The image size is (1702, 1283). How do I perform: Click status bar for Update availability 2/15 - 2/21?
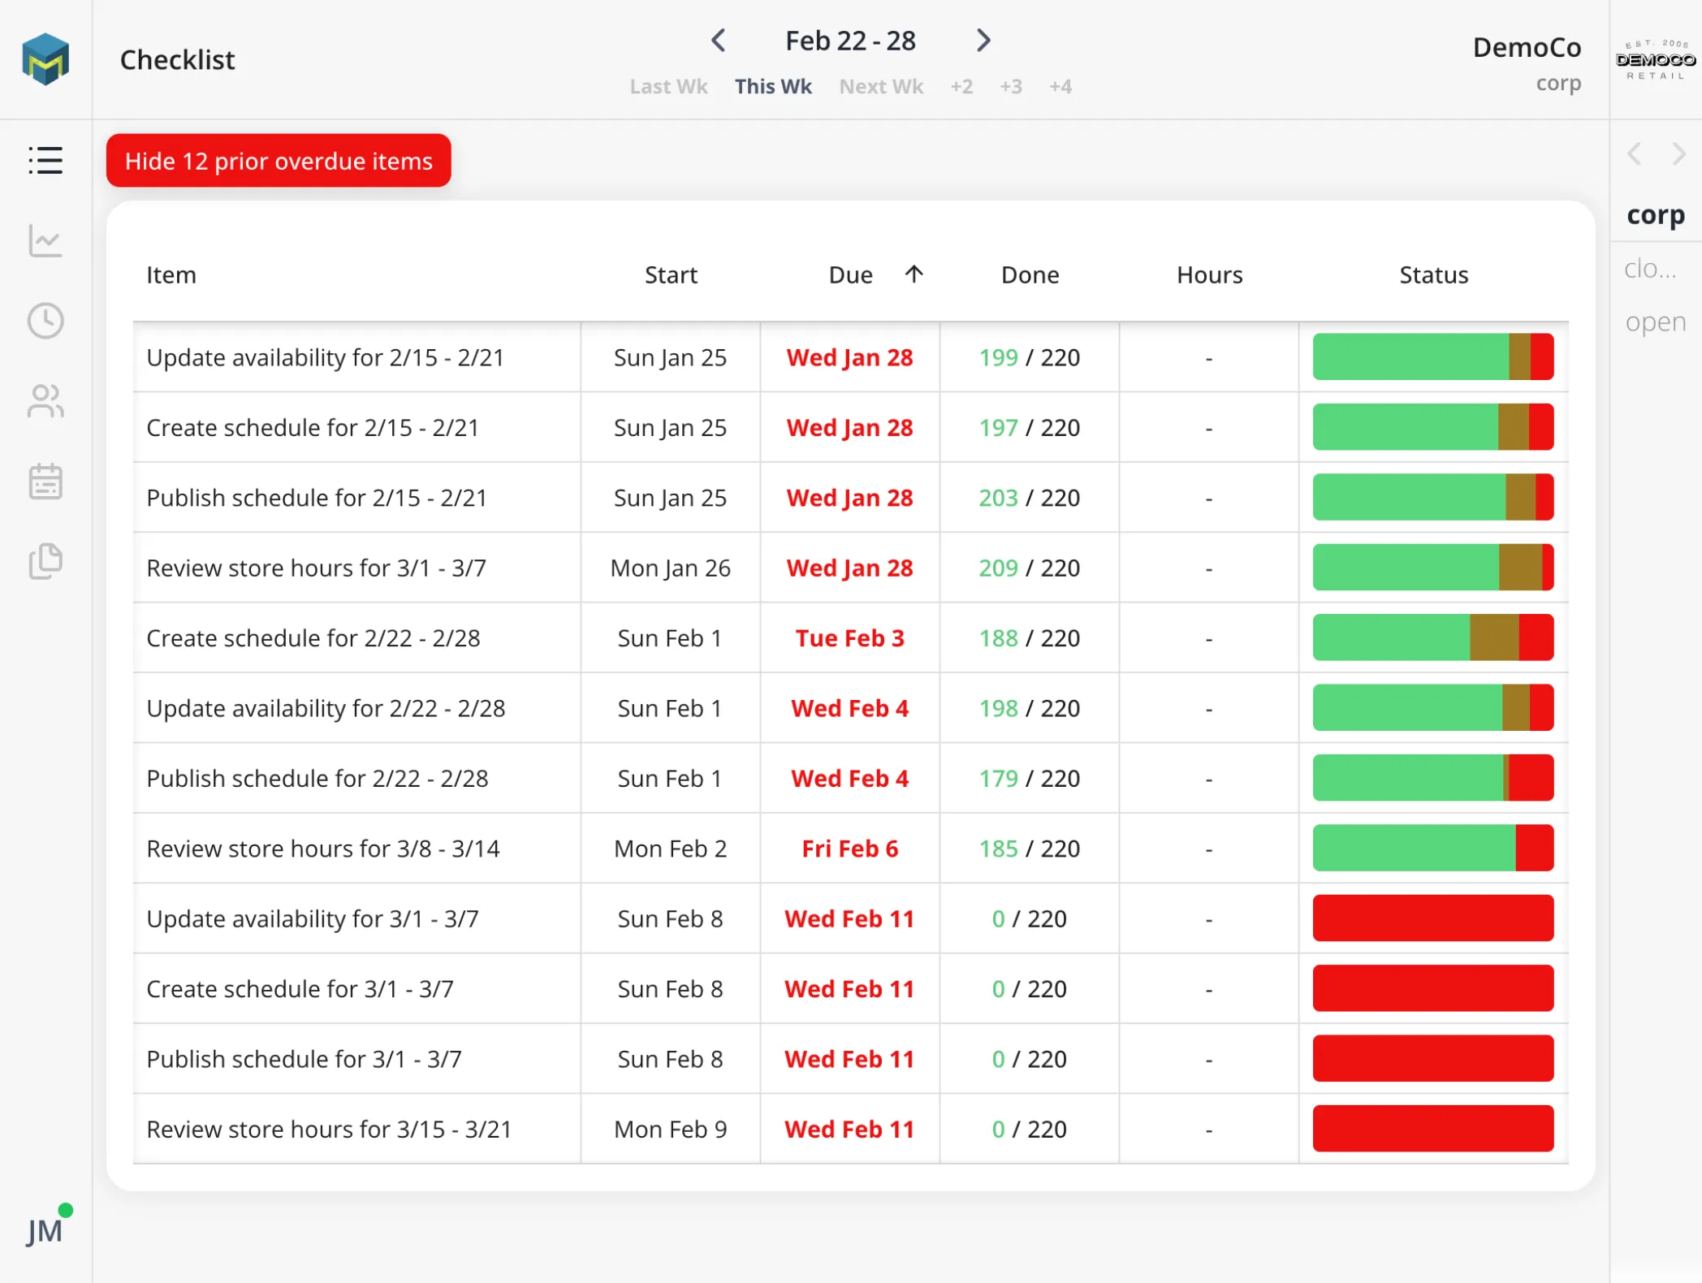(1433, 356)
